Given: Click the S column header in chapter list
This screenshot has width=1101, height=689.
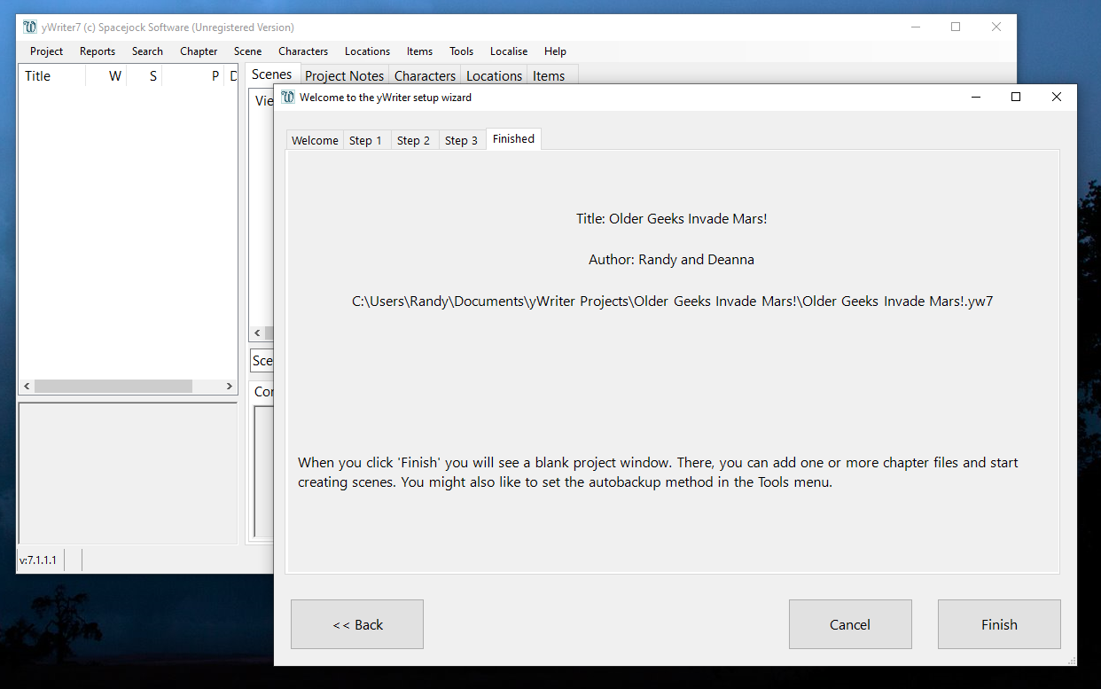Looking at the screenshot, I should (x=145, y=76).
